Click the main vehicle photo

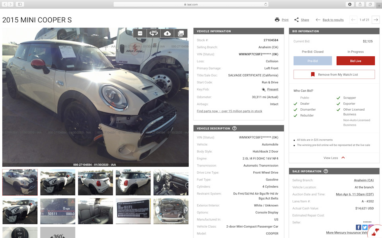click(x=95, y=97)
